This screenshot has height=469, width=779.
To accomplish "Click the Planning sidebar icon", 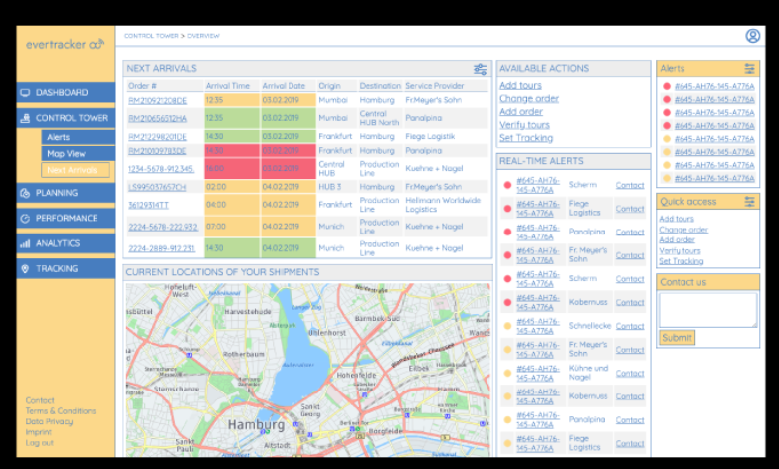I will [x=25, y=193].
